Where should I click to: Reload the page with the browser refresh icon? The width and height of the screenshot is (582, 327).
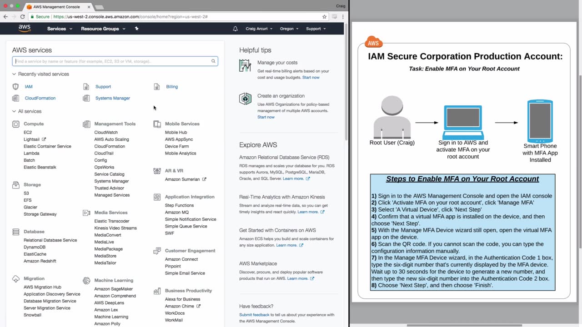point(22,16)
